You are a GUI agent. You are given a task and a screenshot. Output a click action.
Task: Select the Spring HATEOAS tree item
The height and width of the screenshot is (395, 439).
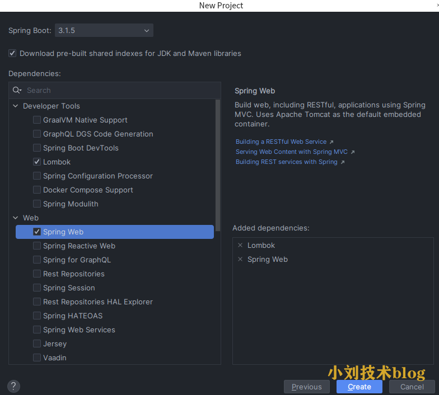click(x=73, y=316)
